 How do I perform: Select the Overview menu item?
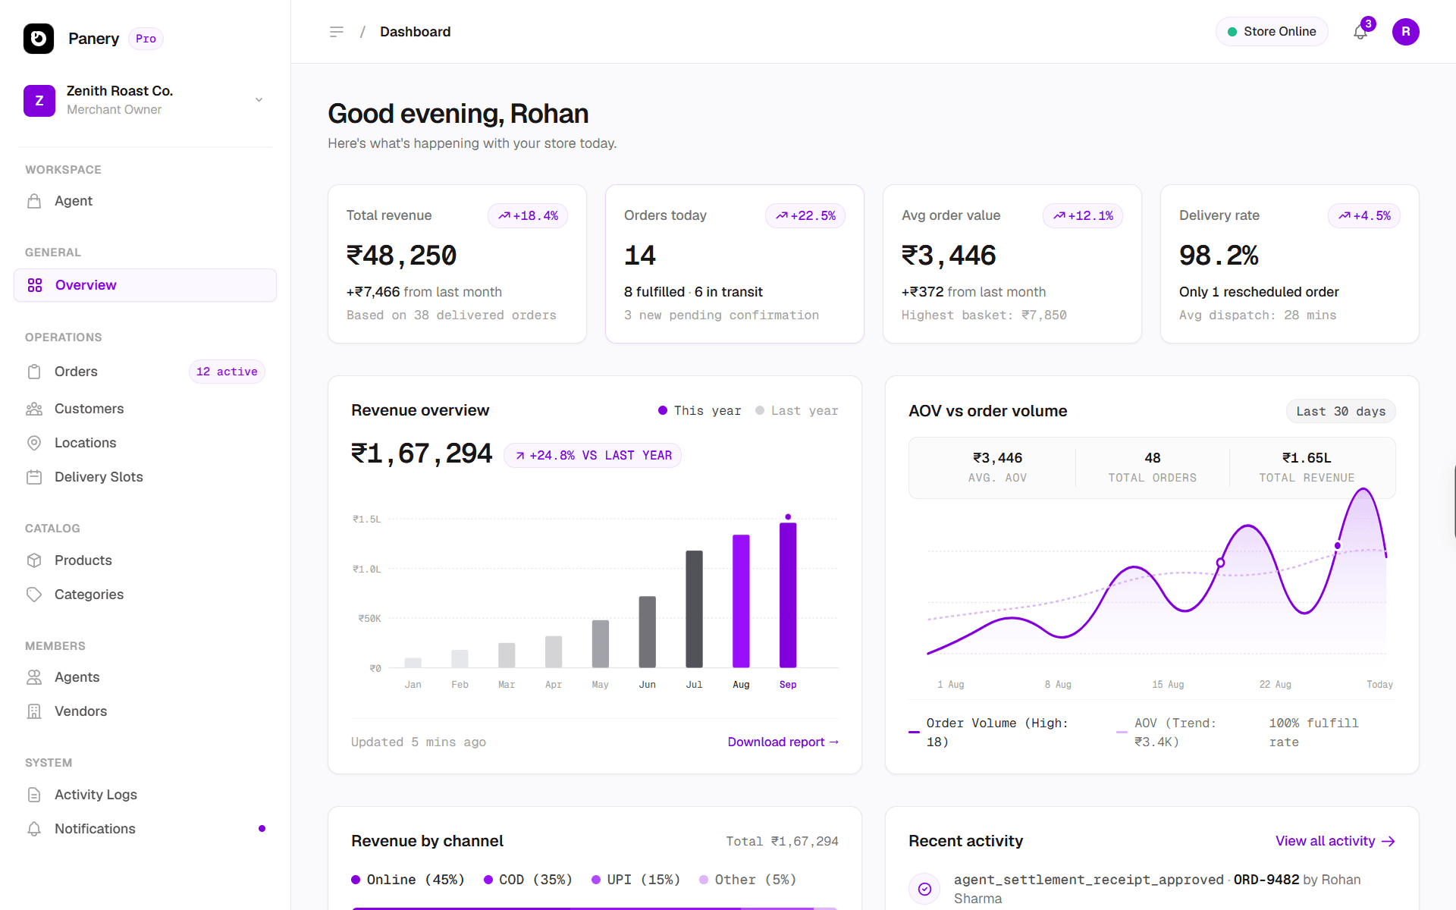145,285
